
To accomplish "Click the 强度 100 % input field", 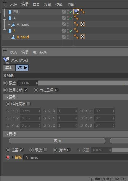I will point(27,83).
